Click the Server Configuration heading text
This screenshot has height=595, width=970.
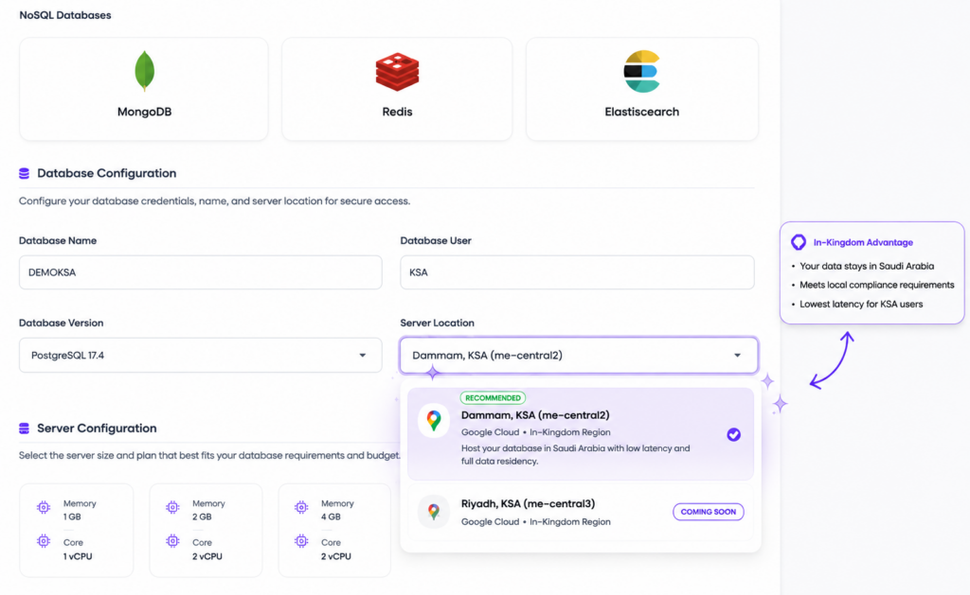point(97,429)
